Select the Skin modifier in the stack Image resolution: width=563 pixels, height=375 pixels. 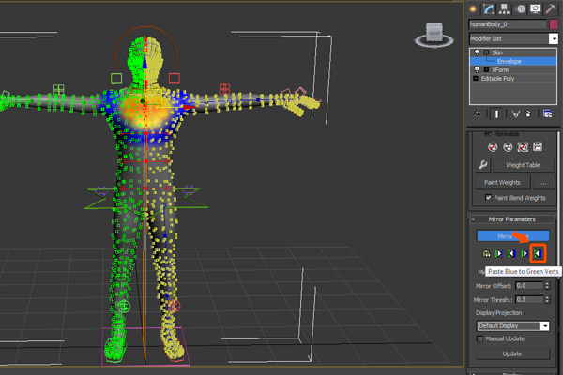click(x=497, y=52)
